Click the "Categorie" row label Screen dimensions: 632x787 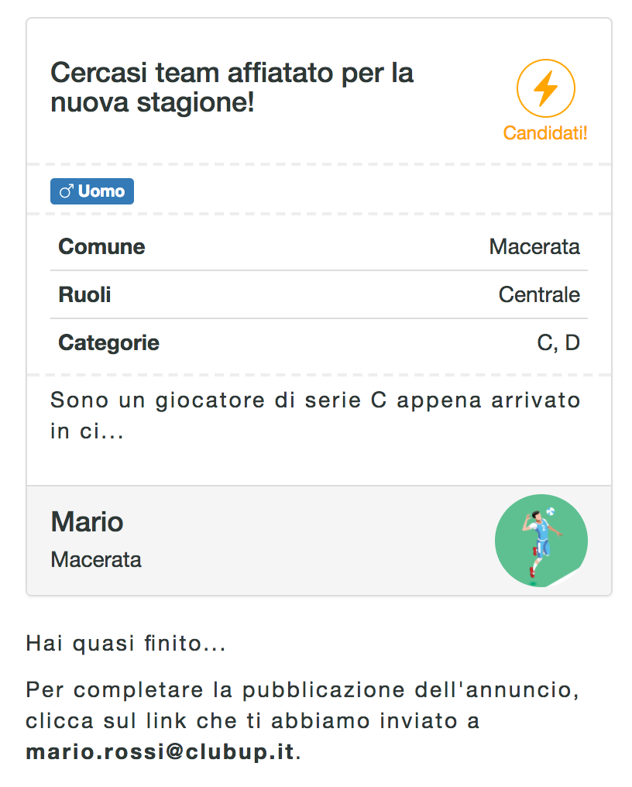click(x=108, y=343)
